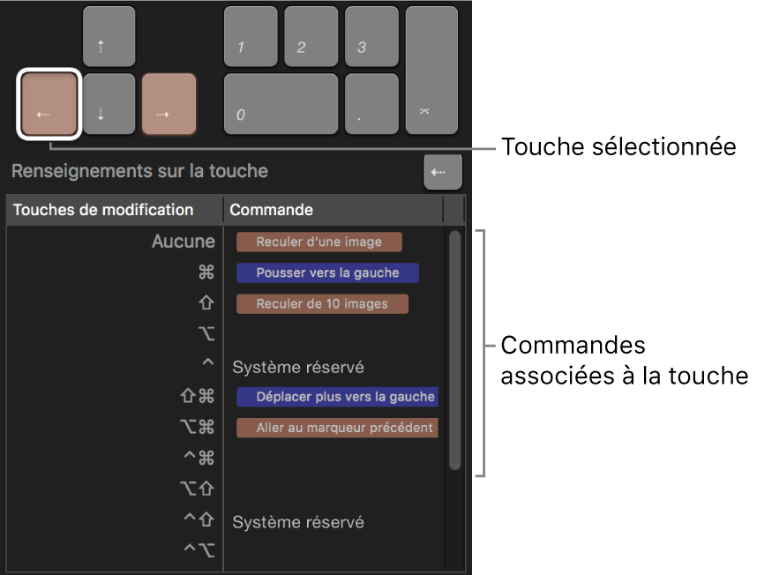
Task: Select the right arrow key on the keyboard
Action: [169, 104]
